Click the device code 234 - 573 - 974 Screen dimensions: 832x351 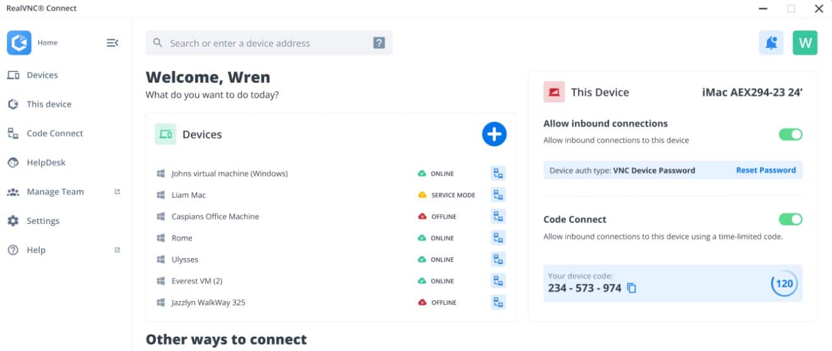pyautogui.click(x=585, y=288)
